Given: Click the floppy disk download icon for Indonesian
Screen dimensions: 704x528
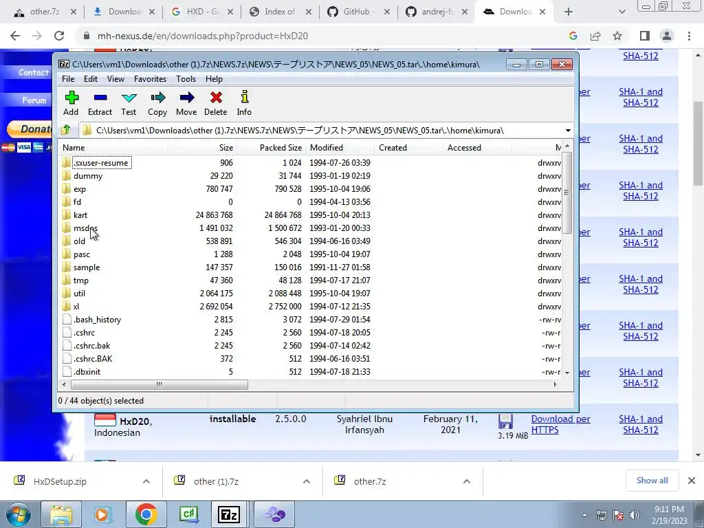Looking at the screenshot, I should coord(505,422).
